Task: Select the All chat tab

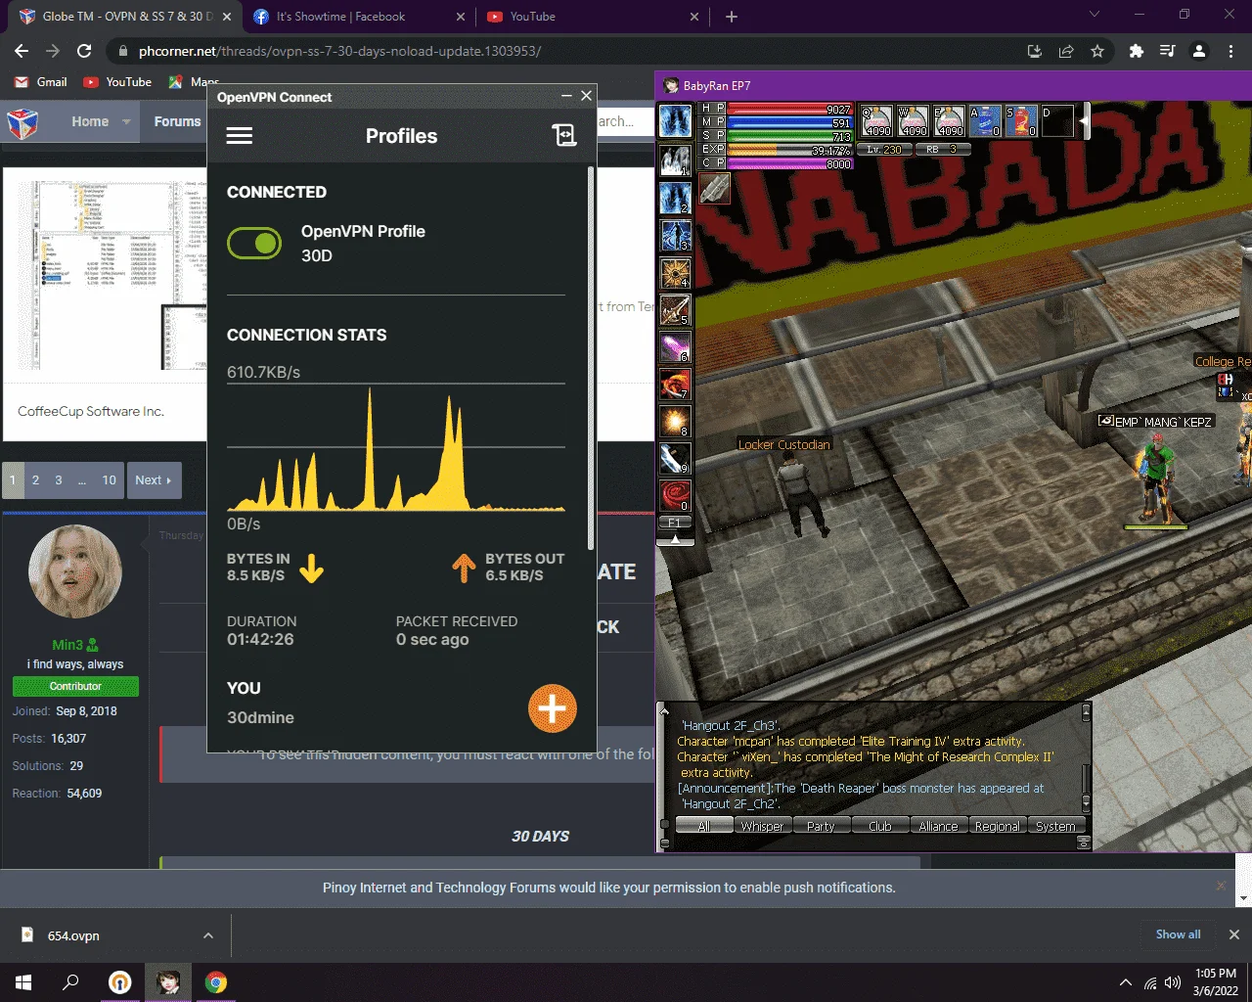Action: pyautogui.click(x=704, y=826)
